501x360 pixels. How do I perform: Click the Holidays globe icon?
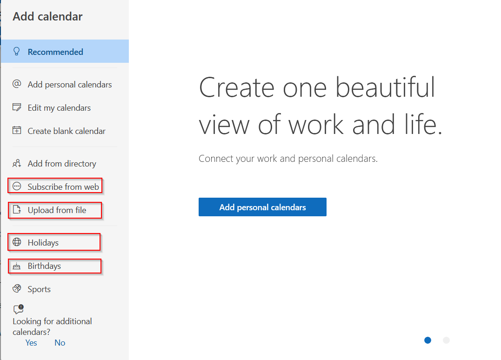(x=17, y=242)
